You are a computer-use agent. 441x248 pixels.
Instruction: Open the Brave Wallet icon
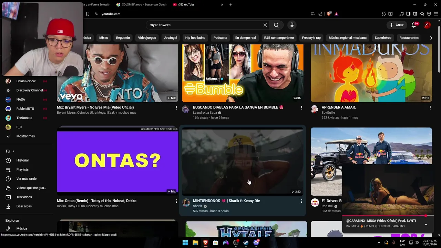point(415,14)
